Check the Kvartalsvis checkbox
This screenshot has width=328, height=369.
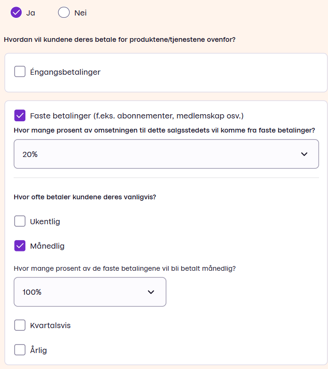[x=20, y=325]
